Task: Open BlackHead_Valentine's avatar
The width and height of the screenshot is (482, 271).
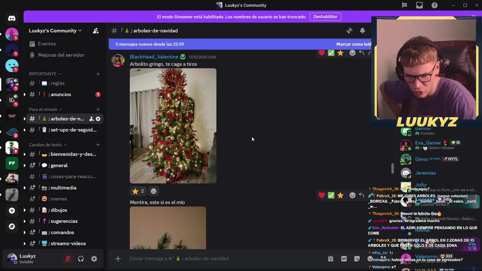Action: [x=118, y=60]
